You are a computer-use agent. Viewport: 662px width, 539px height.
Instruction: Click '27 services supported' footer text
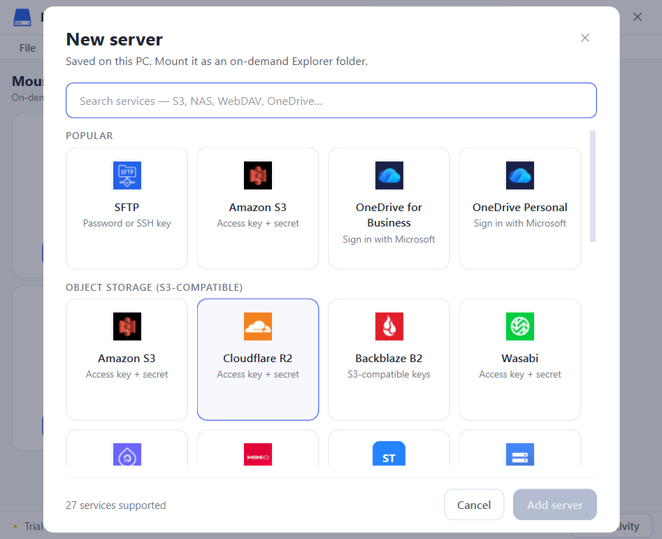(x=115, y=505)
